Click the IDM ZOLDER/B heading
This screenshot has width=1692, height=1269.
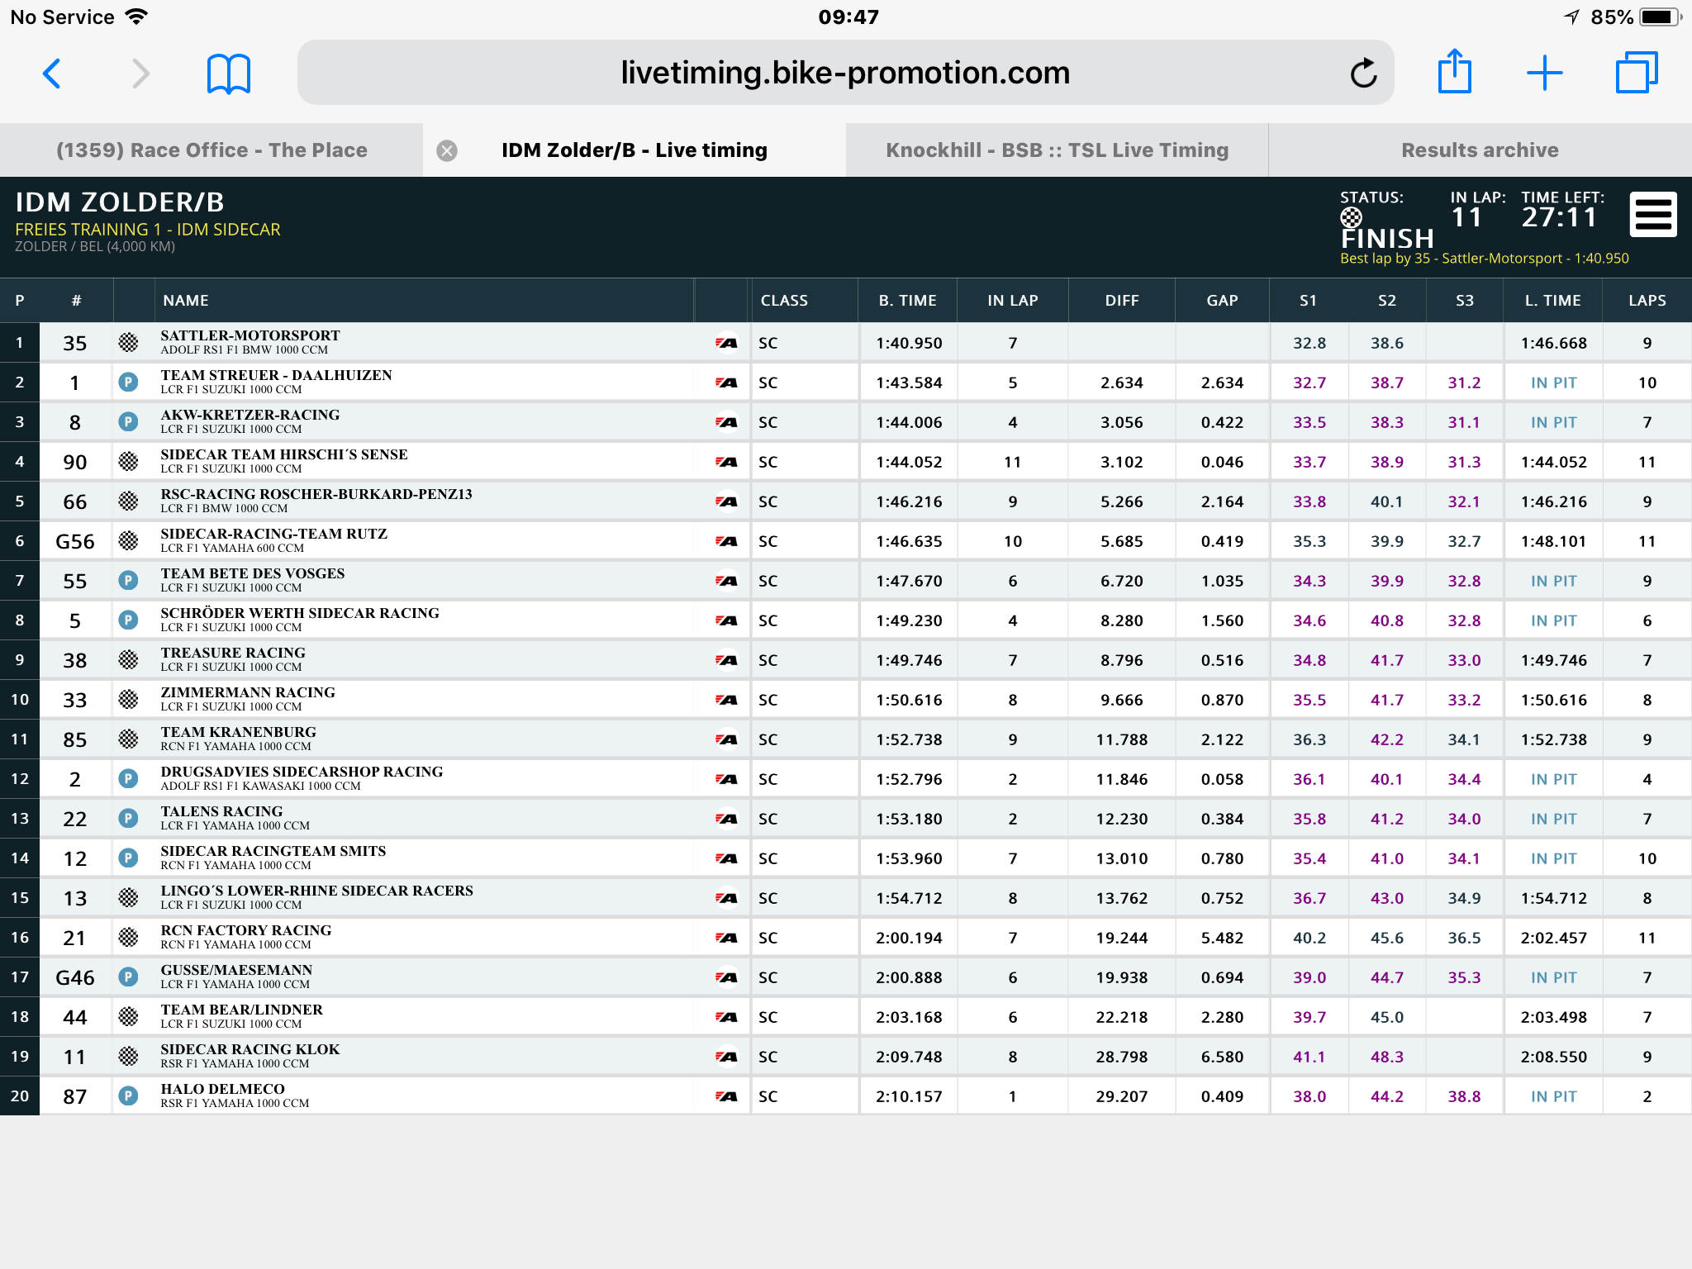(x=120, y=202)
